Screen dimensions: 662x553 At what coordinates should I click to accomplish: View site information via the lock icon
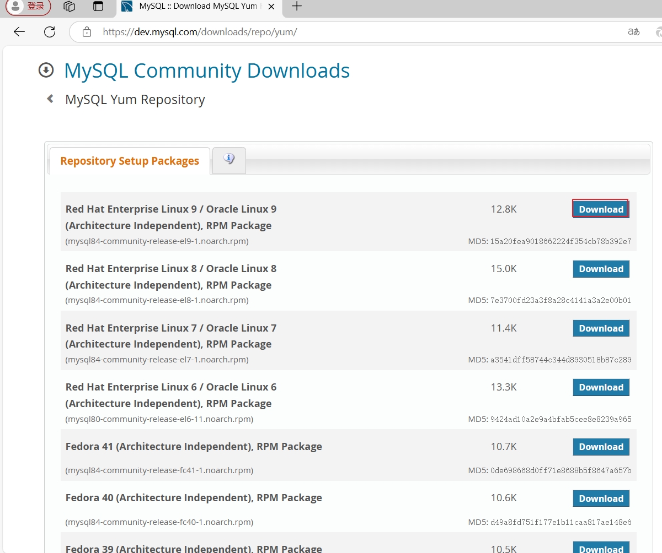click(x=87, y=32)
